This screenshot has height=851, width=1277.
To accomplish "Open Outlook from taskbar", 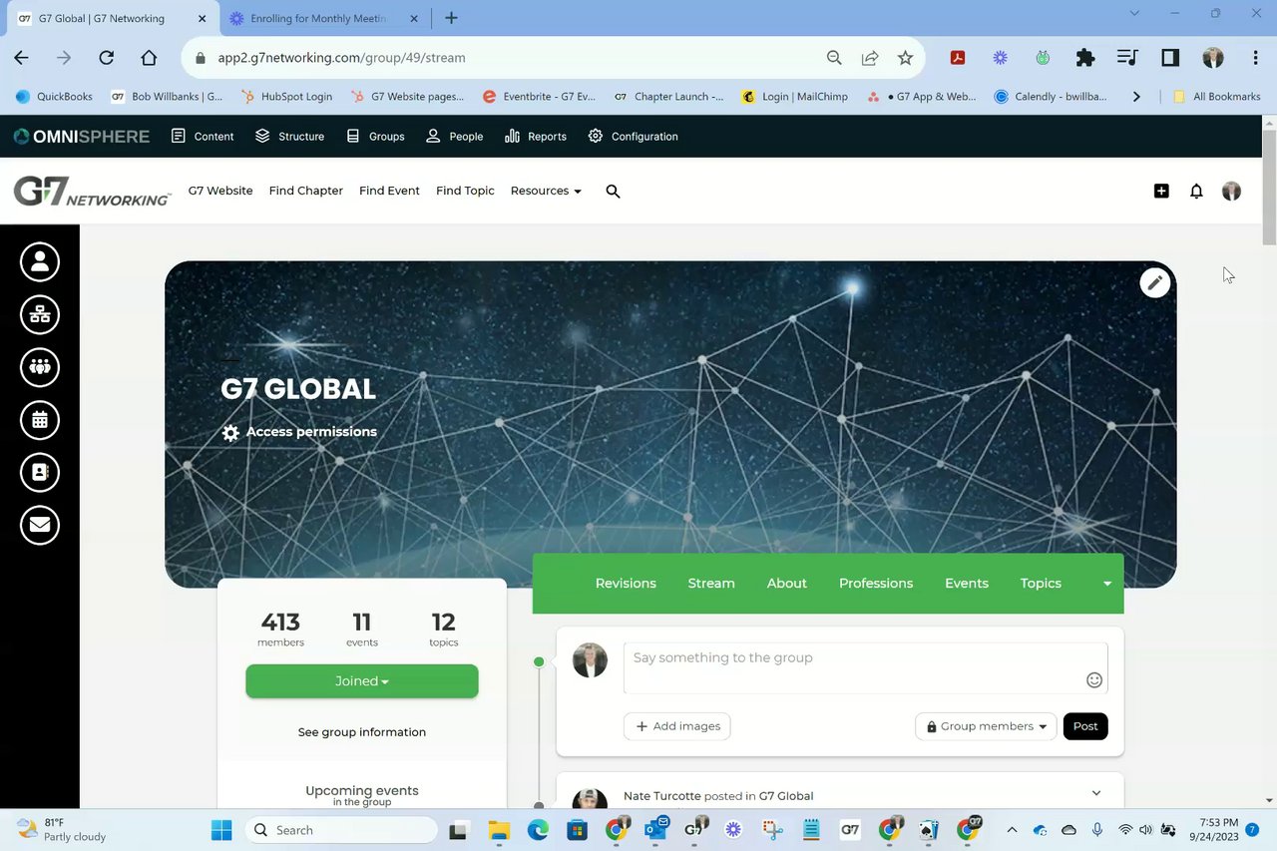I will point(655,830).
